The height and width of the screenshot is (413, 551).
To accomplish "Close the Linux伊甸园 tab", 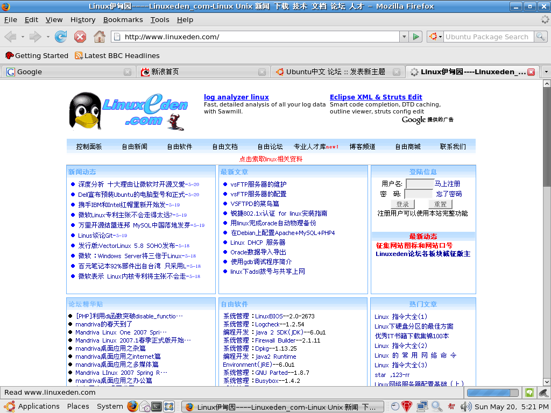I will [x=531, y=72].
